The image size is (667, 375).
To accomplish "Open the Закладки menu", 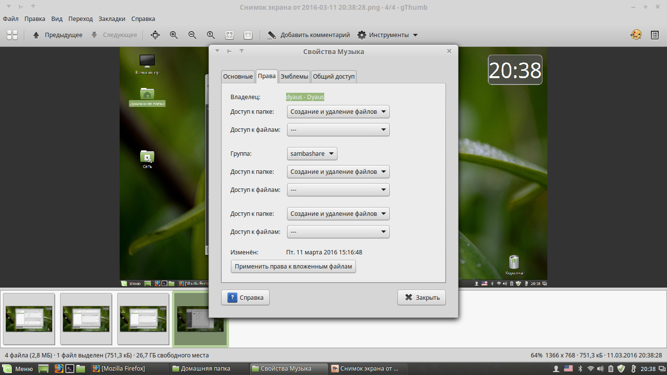I will pyautogui.click(x=112, y=19).
